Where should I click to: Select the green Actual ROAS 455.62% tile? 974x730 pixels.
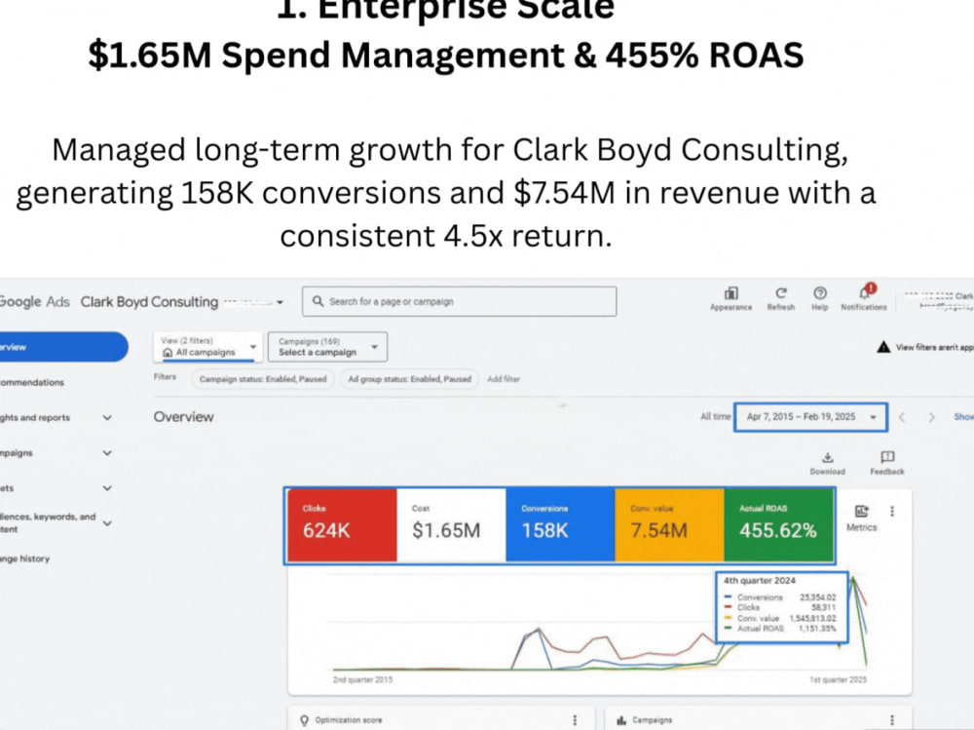click(x=779, y=525)
